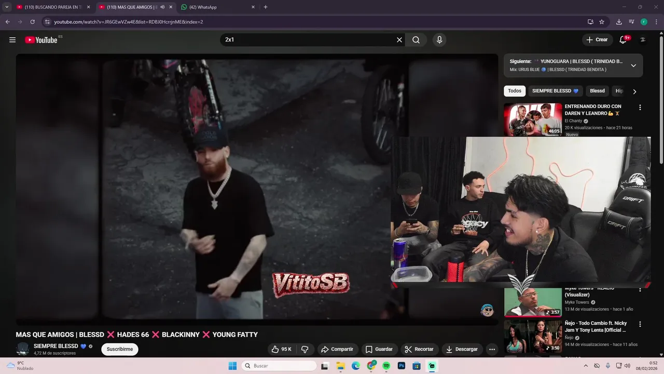Open SIEMPRE BLESSD channel avatar
Image resolution: width=664 pixels, height=374 pixels.
coord(23,349)
